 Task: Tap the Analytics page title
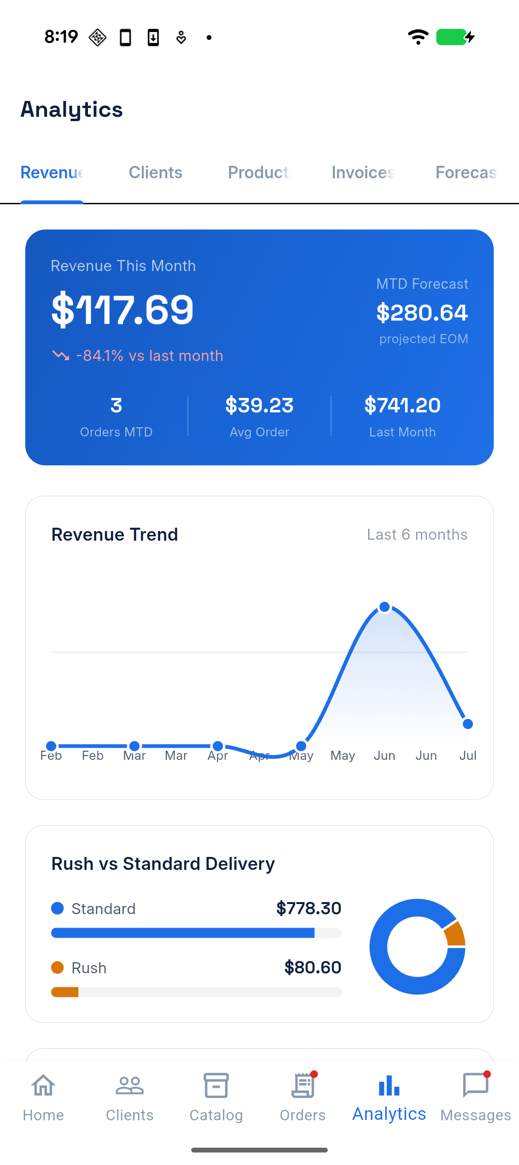(72, 110)
